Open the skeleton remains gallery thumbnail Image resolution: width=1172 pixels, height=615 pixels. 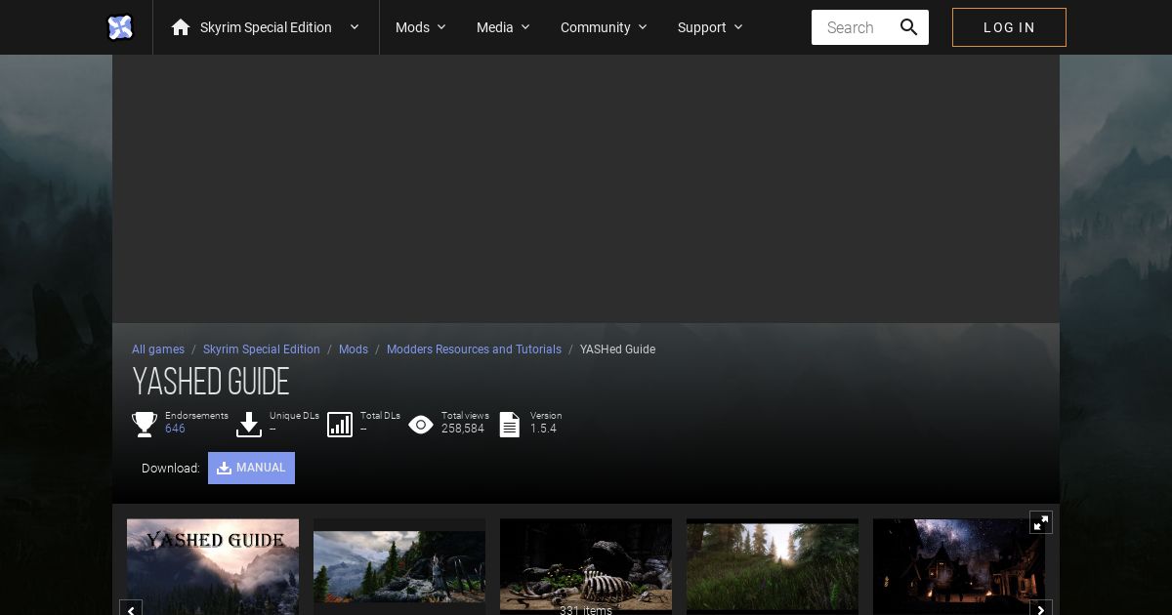(x=586, y=566)
